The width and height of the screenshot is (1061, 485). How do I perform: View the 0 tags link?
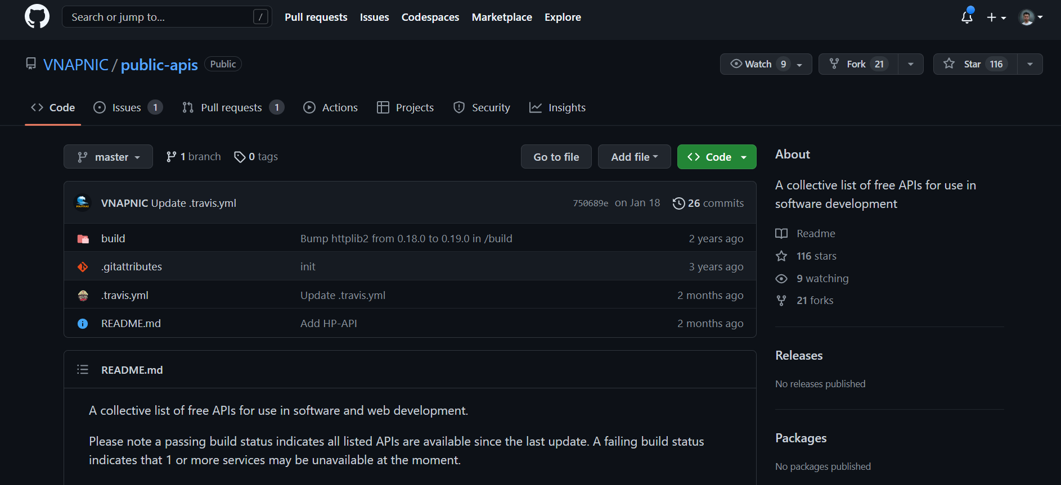tap(256, 157)
